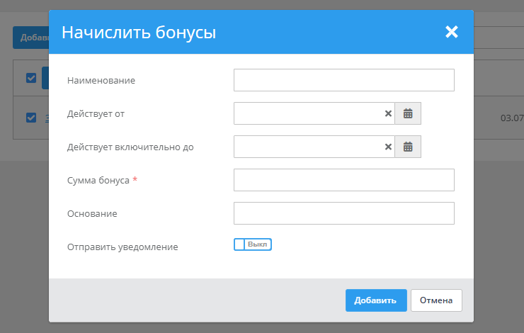Open calendar for Действует включительно до
Viewport: 524px width, 333px height.
408,147
